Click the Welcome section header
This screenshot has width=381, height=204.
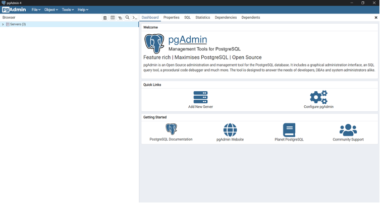pyautogui.click(x=150, y=27)
